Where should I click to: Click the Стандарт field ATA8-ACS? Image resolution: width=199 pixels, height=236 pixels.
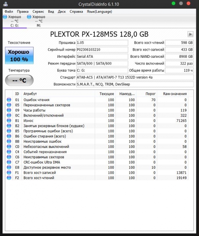point(135,77)
